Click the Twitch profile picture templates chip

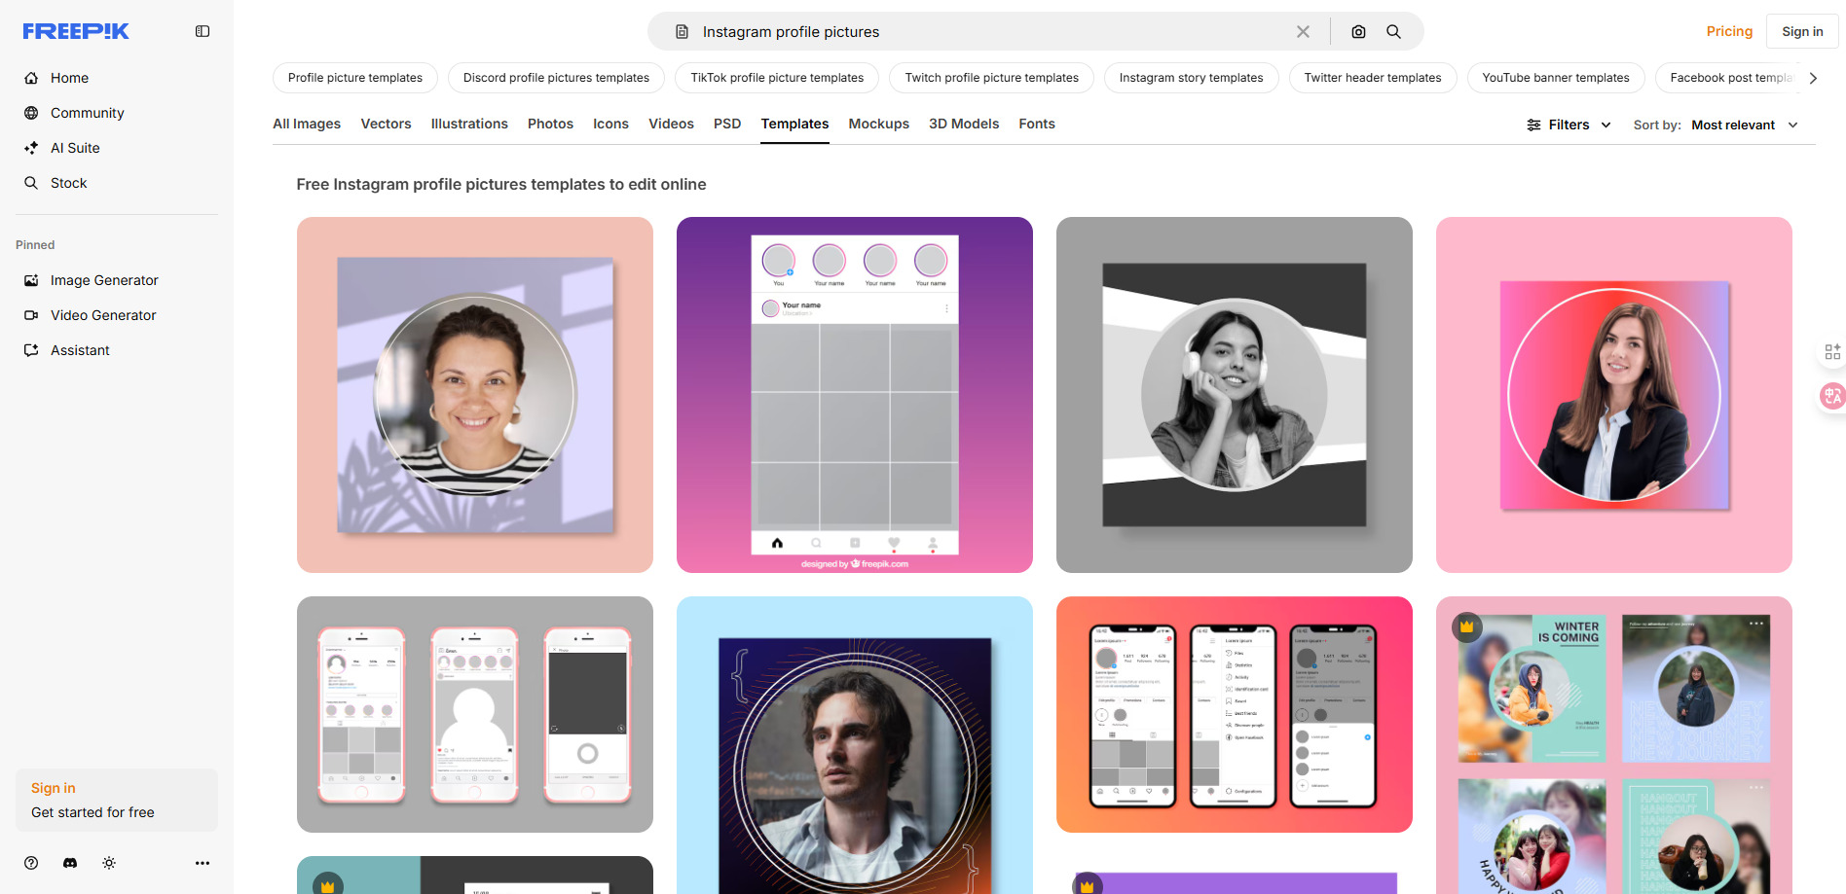tap(991, 78)
